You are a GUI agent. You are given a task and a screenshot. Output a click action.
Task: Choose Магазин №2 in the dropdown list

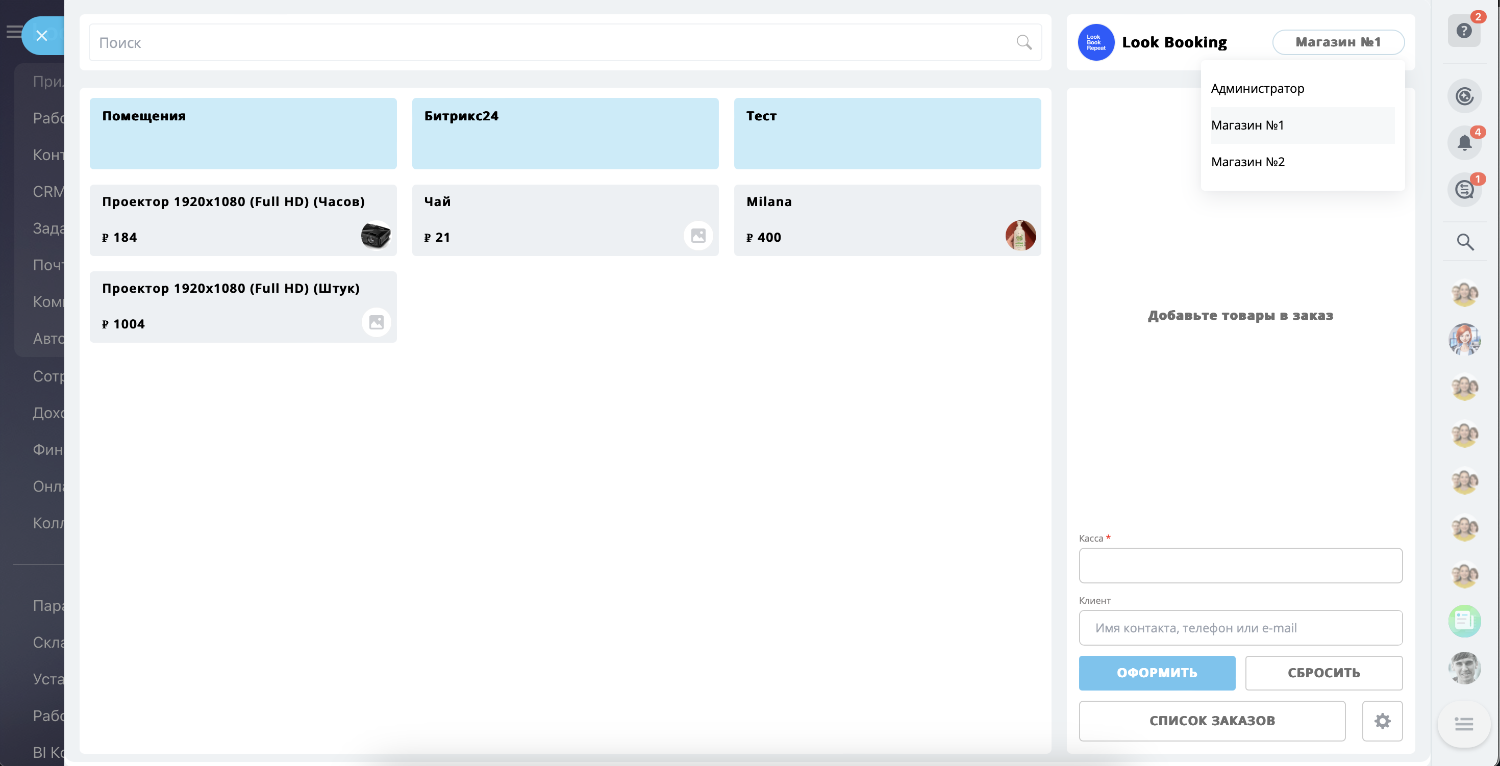click(x=1247, y=162)
